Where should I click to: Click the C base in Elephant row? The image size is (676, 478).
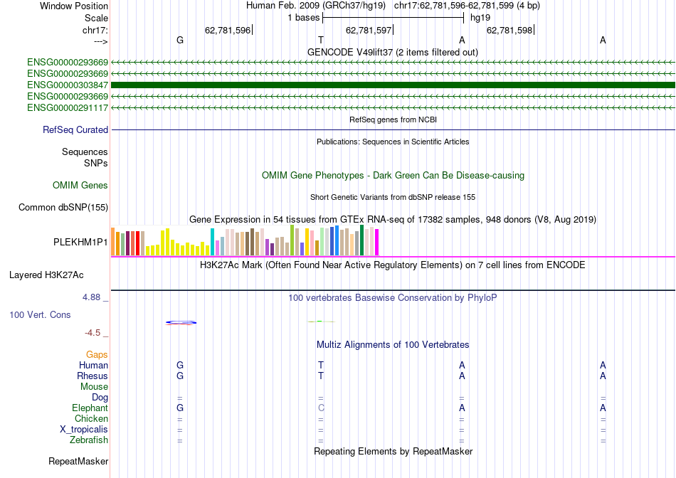[321, 408]
